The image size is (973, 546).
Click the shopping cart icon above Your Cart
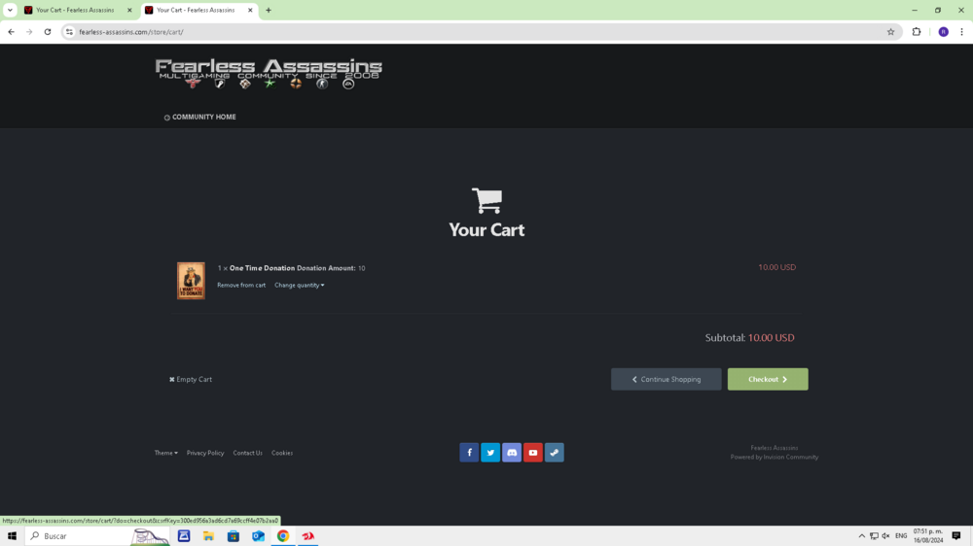pyautogui.click(x=486, y=201)
